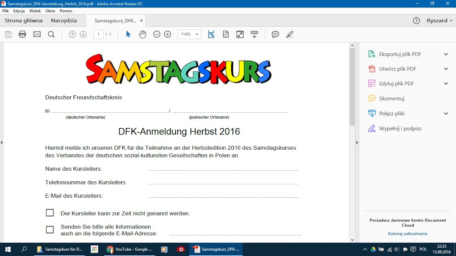456x256 pixels.
Task: Send file by email envelope icon
Action: click(37, 34)
